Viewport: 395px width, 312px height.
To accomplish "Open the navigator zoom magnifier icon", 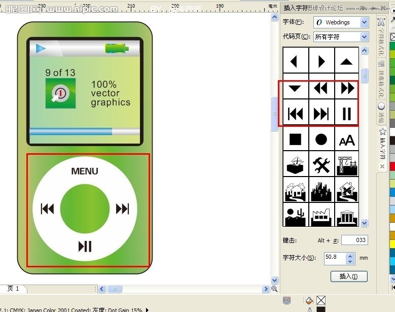I will [x=274, y=289].
